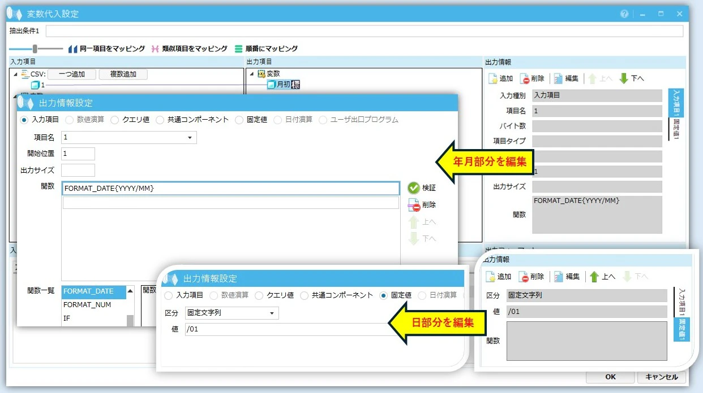Click the 変数 icon in the 出力項目 tree
This screenshot has height=393, width=703.
(262, 74)
